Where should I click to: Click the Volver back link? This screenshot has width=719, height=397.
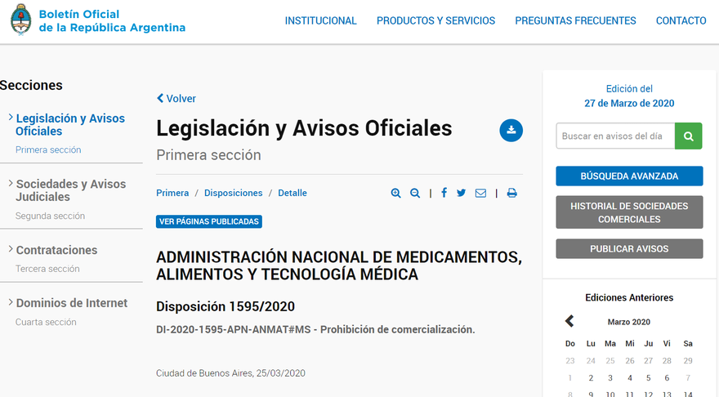(176, 99)
